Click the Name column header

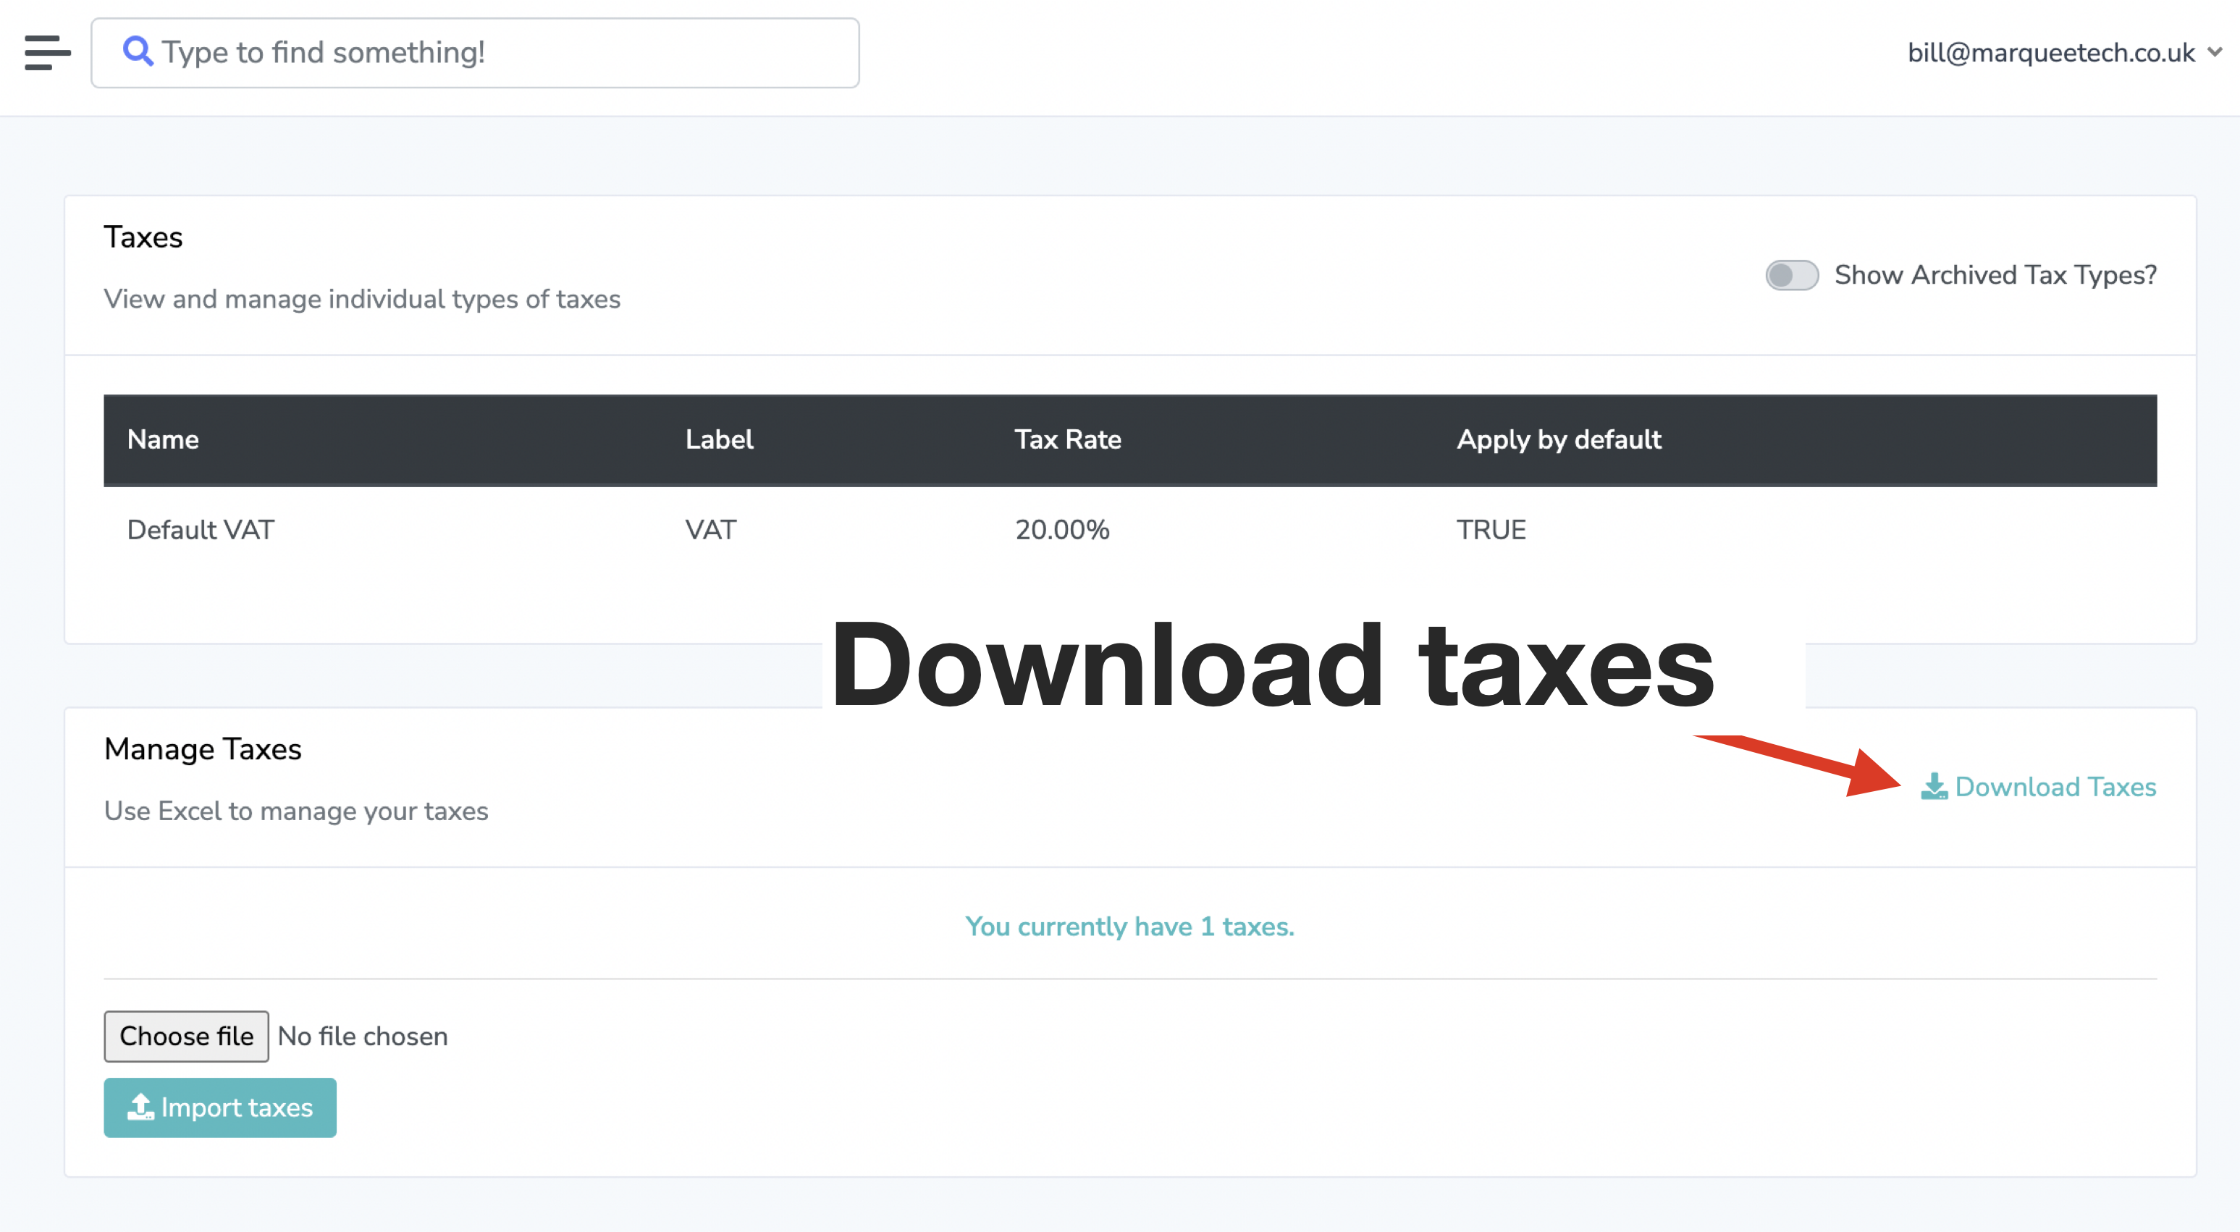(163, 439)
